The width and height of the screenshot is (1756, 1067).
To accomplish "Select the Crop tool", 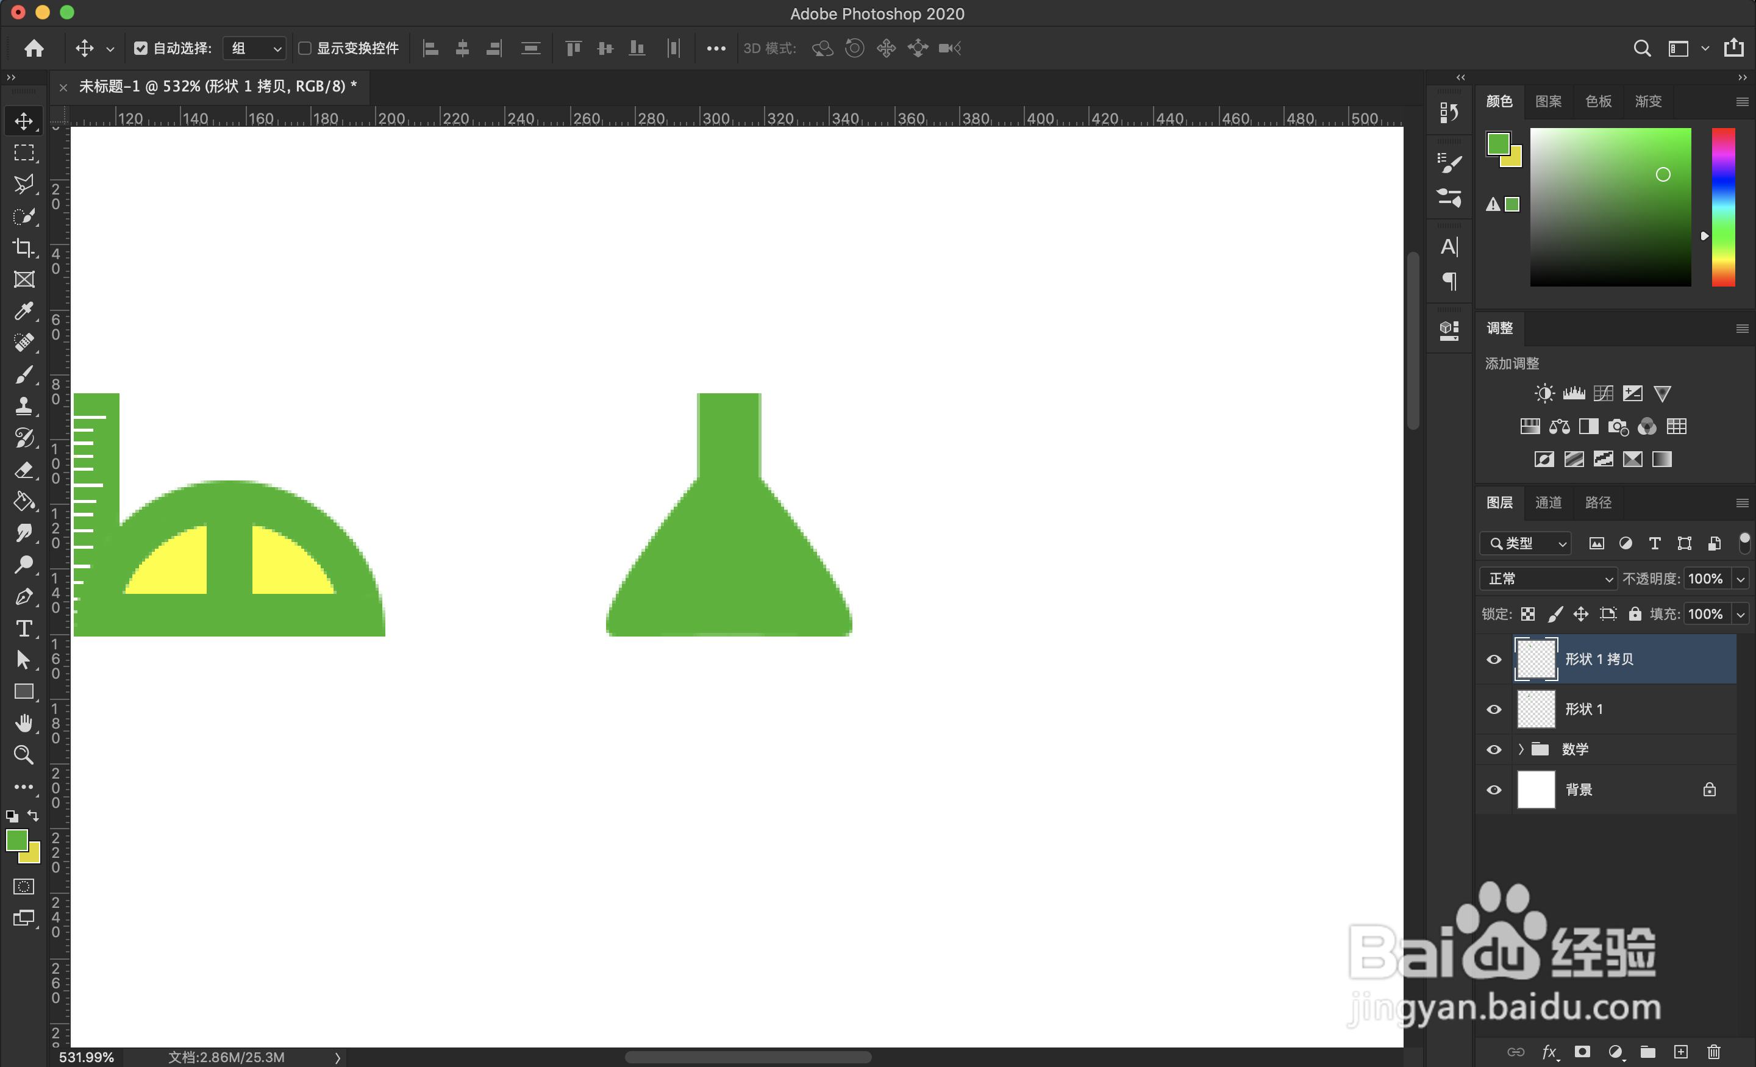I will pos(24,248).
